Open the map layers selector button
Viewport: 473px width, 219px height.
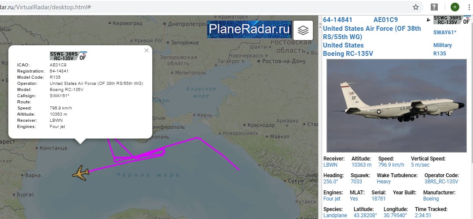(303, 30)
